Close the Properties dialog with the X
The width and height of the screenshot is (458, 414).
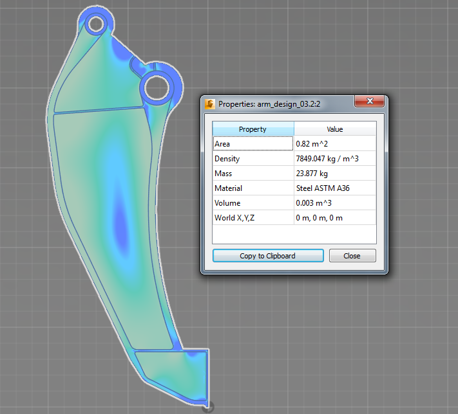pyautogui.click(x=370, y=101)
